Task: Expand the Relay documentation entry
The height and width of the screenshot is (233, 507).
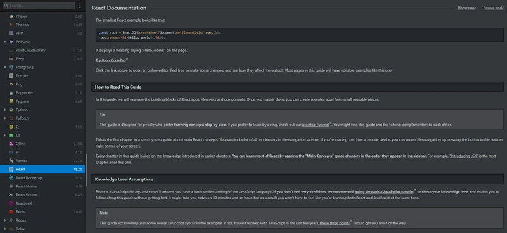Action: [5, 229]
